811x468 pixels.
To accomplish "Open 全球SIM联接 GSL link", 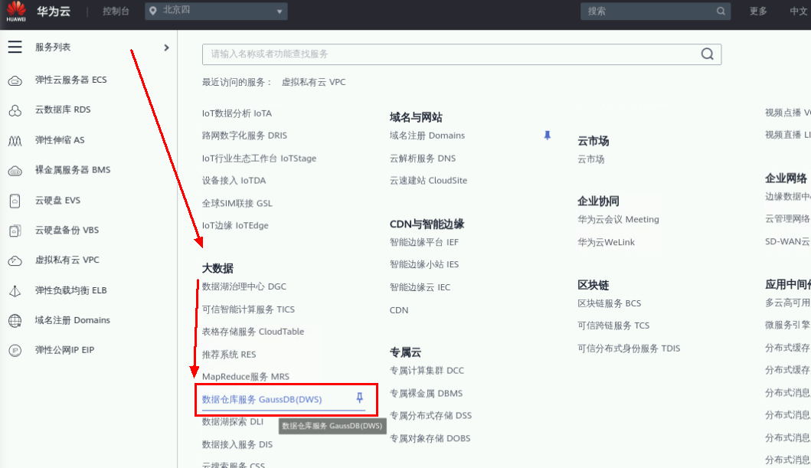I will pos(237,203).
